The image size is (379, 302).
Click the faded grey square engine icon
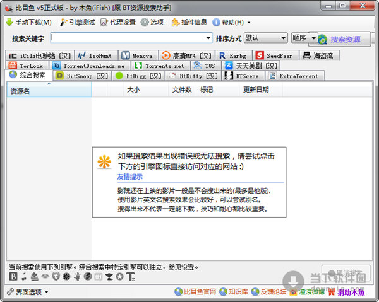99,276
